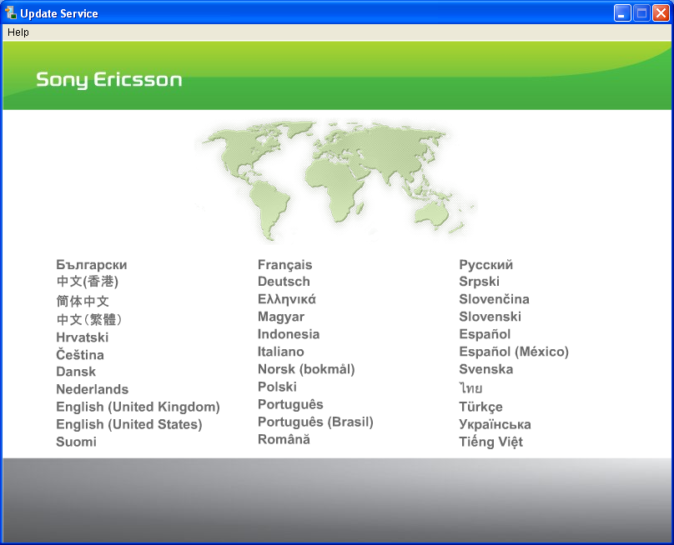Select English (United States) language

click(x=129, y=424)
